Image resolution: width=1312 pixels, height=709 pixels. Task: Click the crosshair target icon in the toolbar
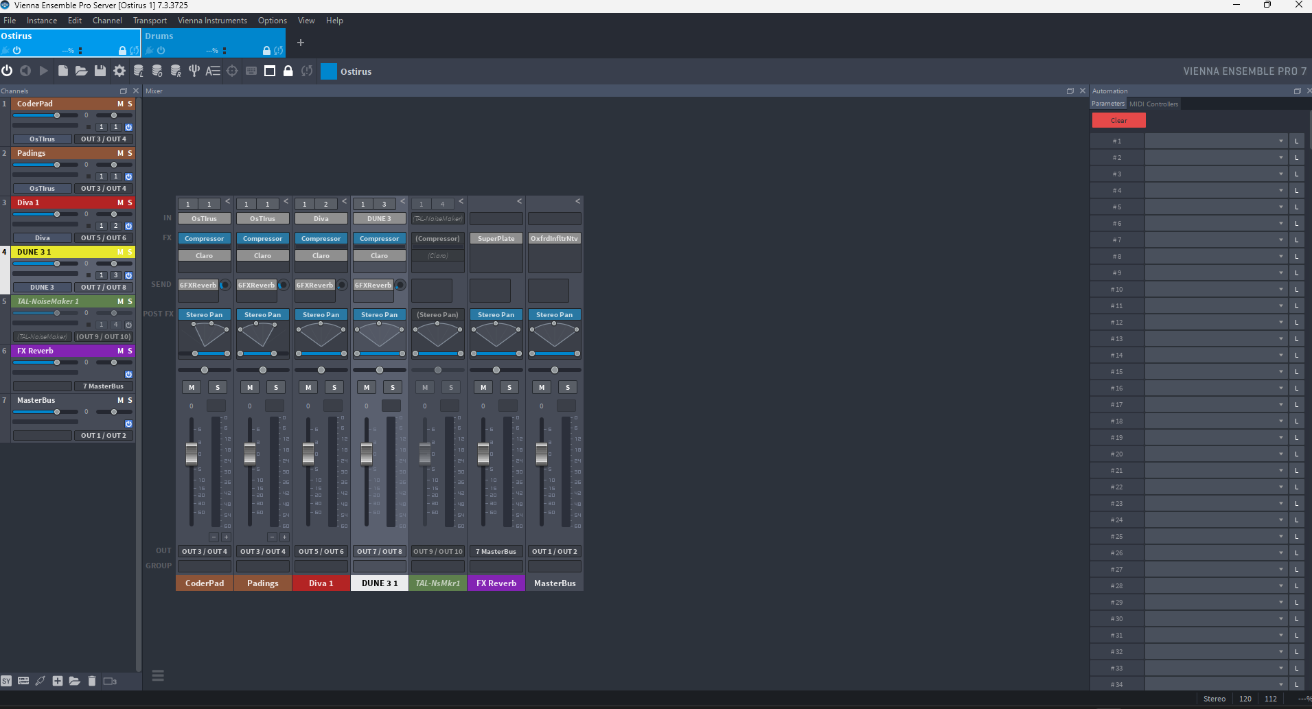(x=232, y=71)
